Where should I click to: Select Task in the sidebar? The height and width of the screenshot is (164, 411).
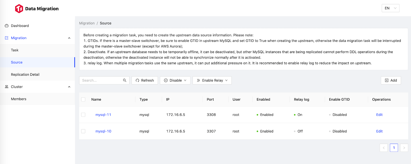click(38, 50)
